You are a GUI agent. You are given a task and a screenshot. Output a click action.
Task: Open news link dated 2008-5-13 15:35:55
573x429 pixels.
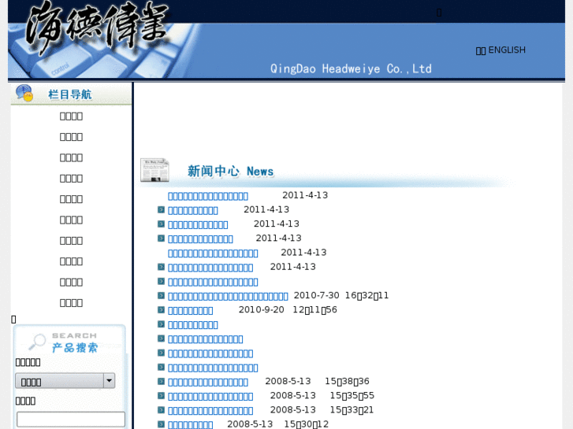click(210, 396)
